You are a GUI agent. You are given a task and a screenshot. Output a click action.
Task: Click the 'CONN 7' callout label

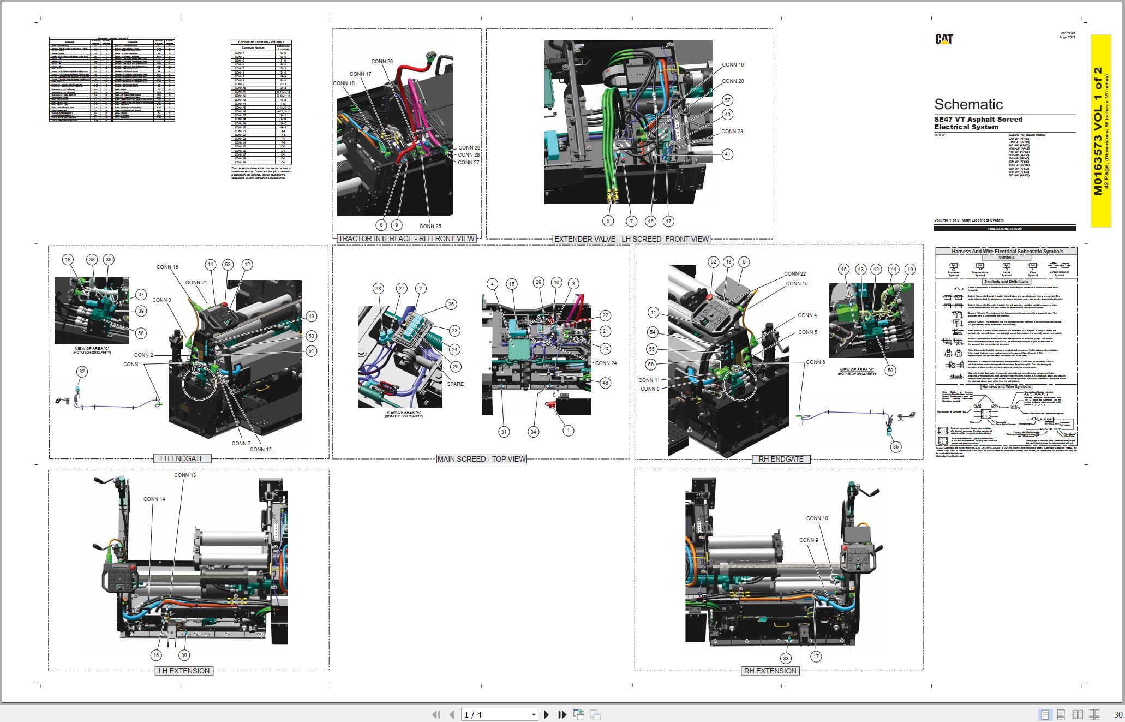pos(241,444)
